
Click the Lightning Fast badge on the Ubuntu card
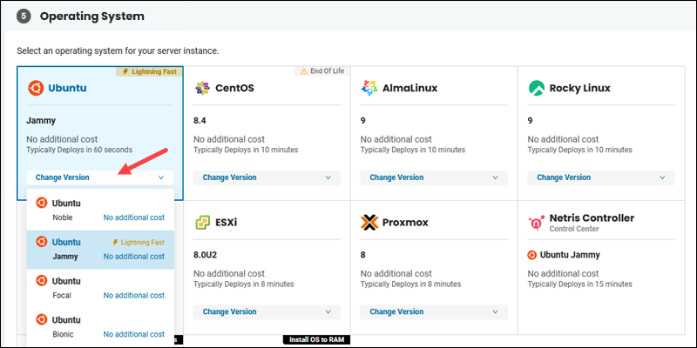[149, 71]
